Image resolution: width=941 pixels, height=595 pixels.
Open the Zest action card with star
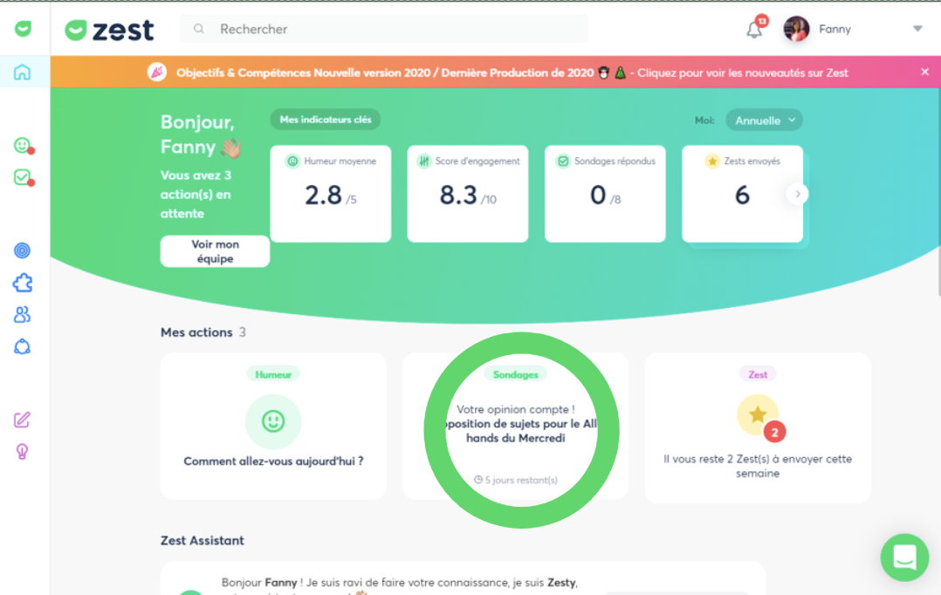coord(757,427)
